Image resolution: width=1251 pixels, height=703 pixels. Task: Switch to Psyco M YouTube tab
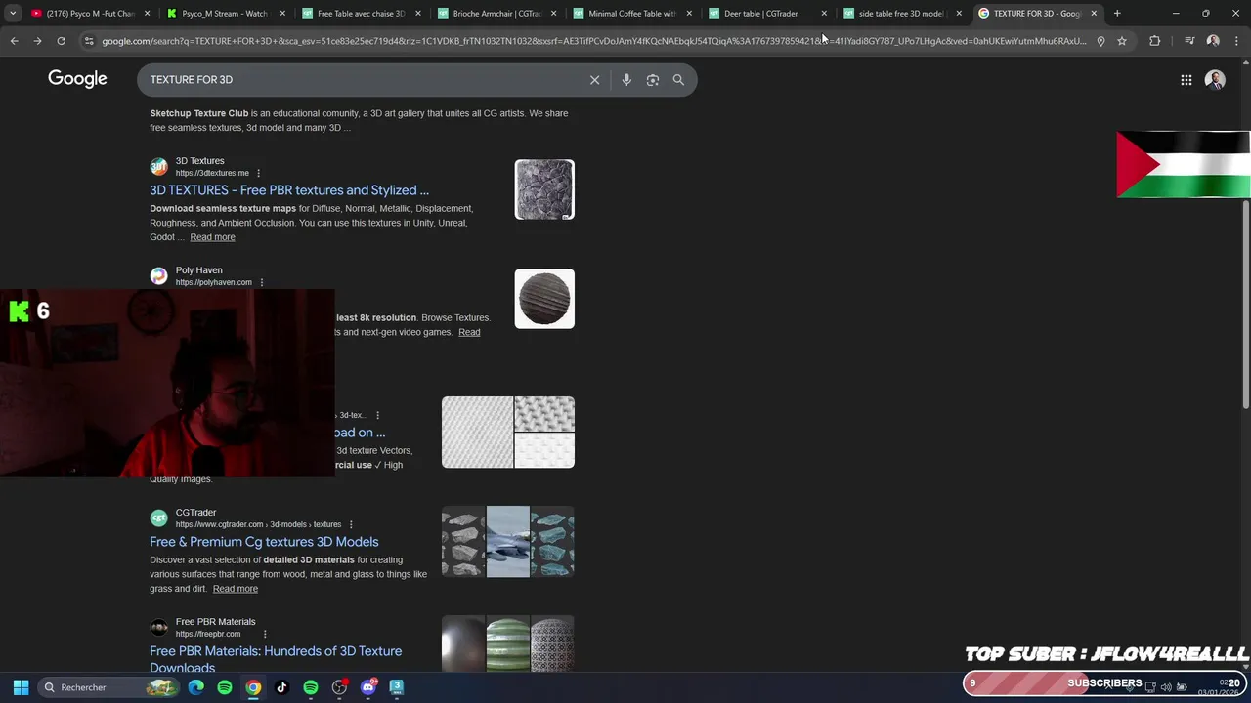(x=89, y=14)
